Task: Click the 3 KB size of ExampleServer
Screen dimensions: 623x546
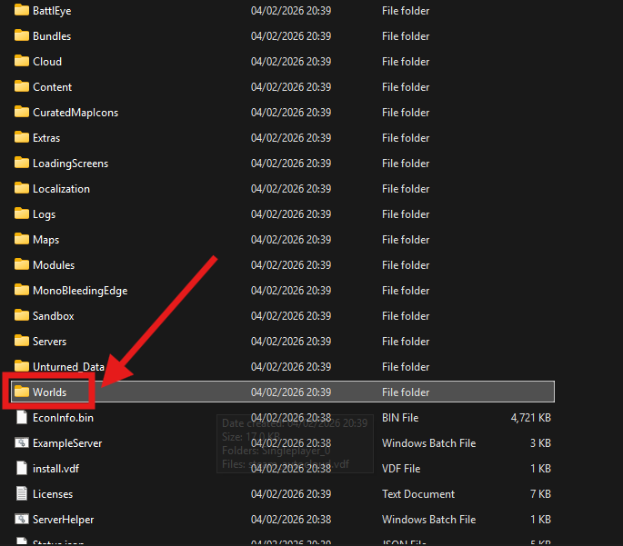Action: coord(540,442)
